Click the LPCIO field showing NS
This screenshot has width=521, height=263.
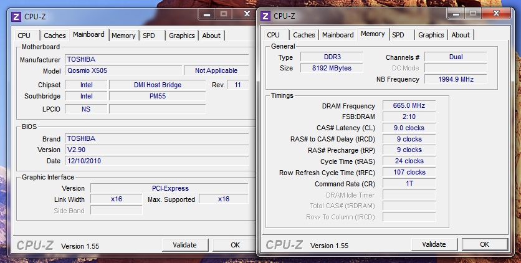coord(86,109)
